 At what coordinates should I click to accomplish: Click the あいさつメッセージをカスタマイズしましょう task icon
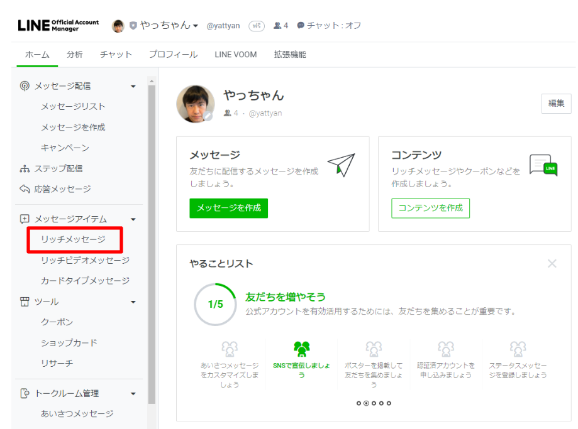(230, 349)
